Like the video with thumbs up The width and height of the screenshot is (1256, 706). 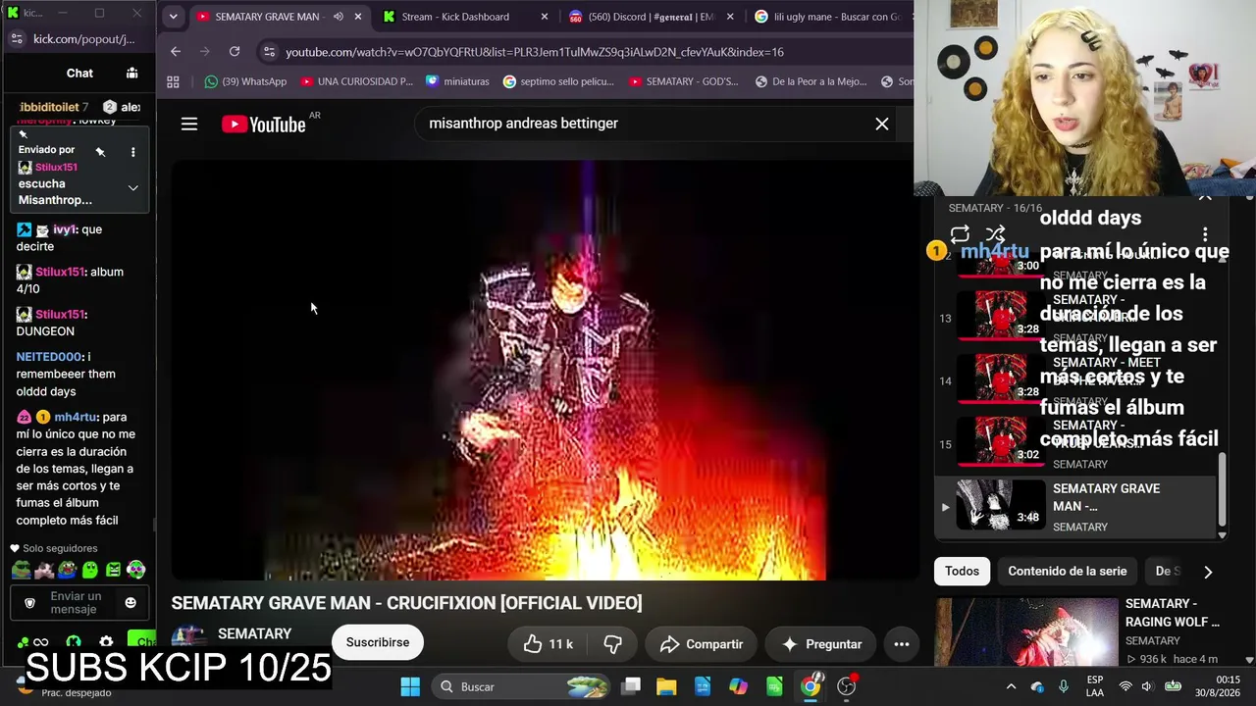549,643
